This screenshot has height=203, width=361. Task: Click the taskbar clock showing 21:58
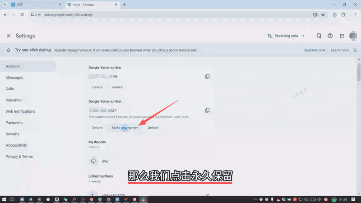(x=343, y=199)
